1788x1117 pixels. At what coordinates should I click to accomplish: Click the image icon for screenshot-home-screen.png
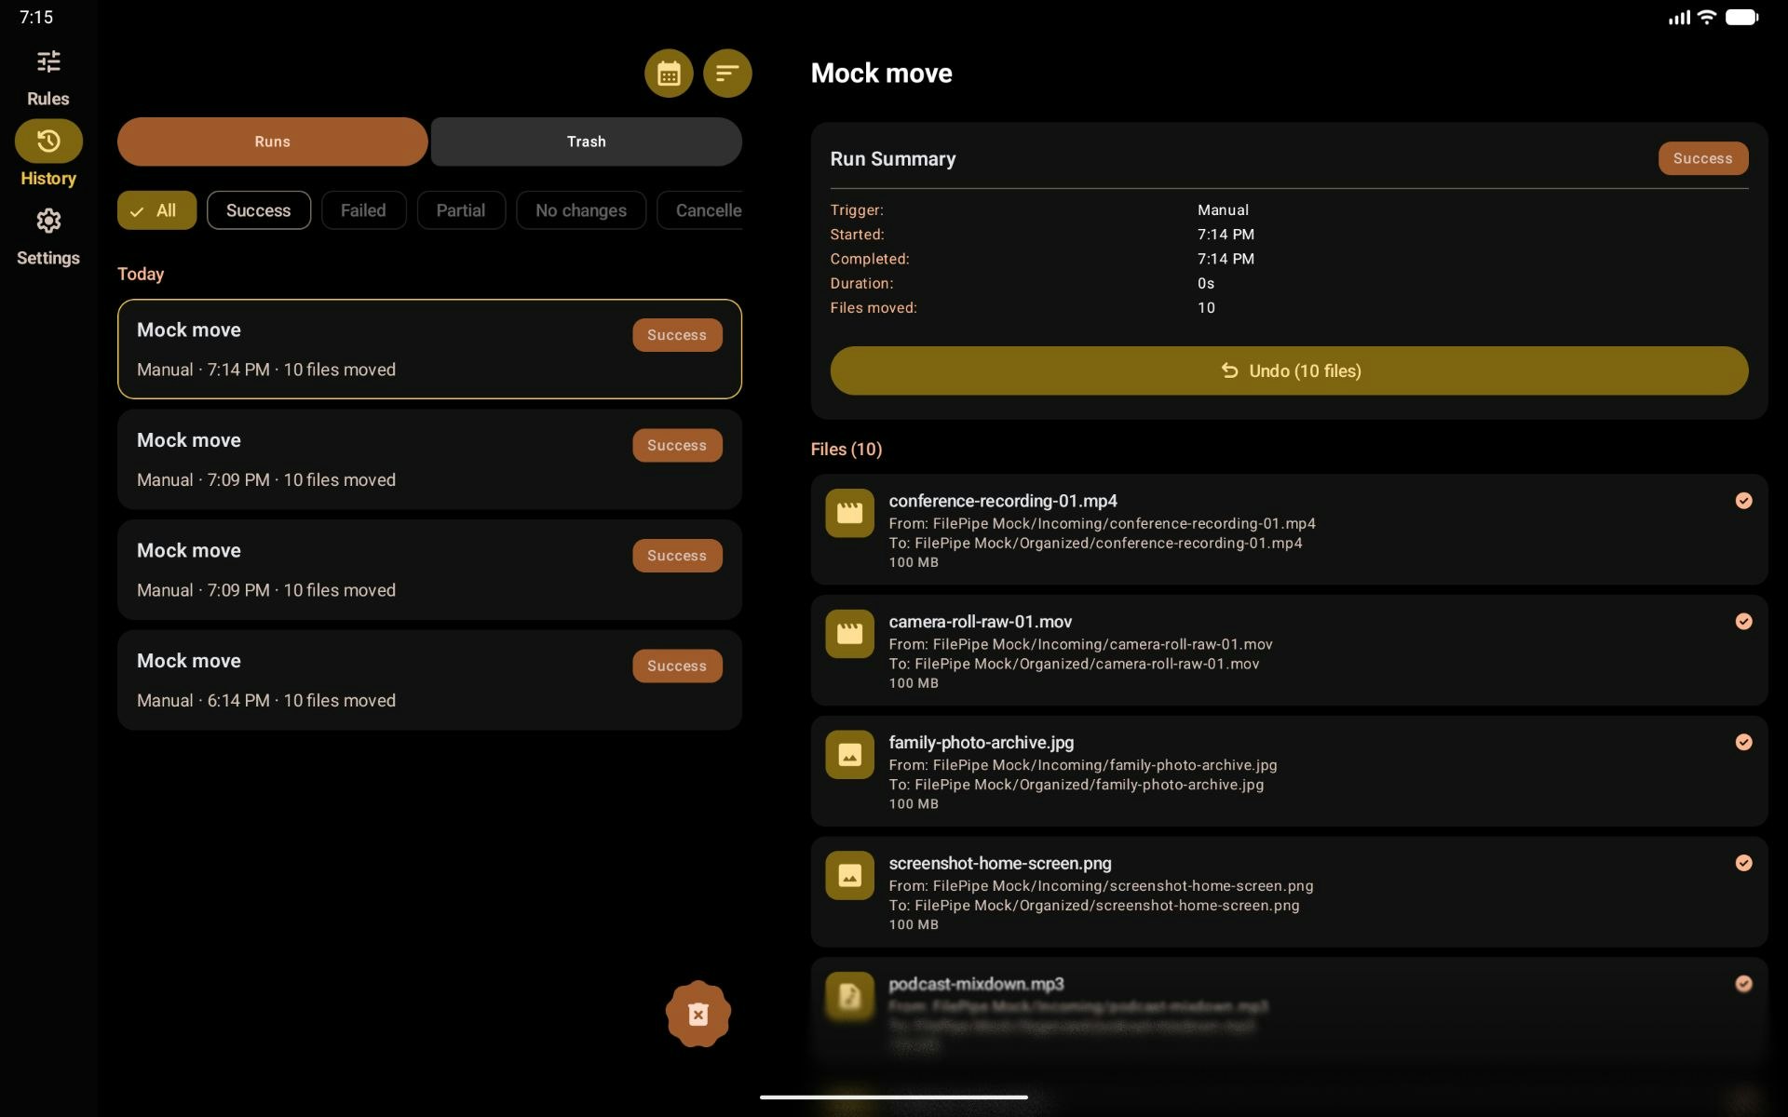pyautogui.click(x=849, y=876)
